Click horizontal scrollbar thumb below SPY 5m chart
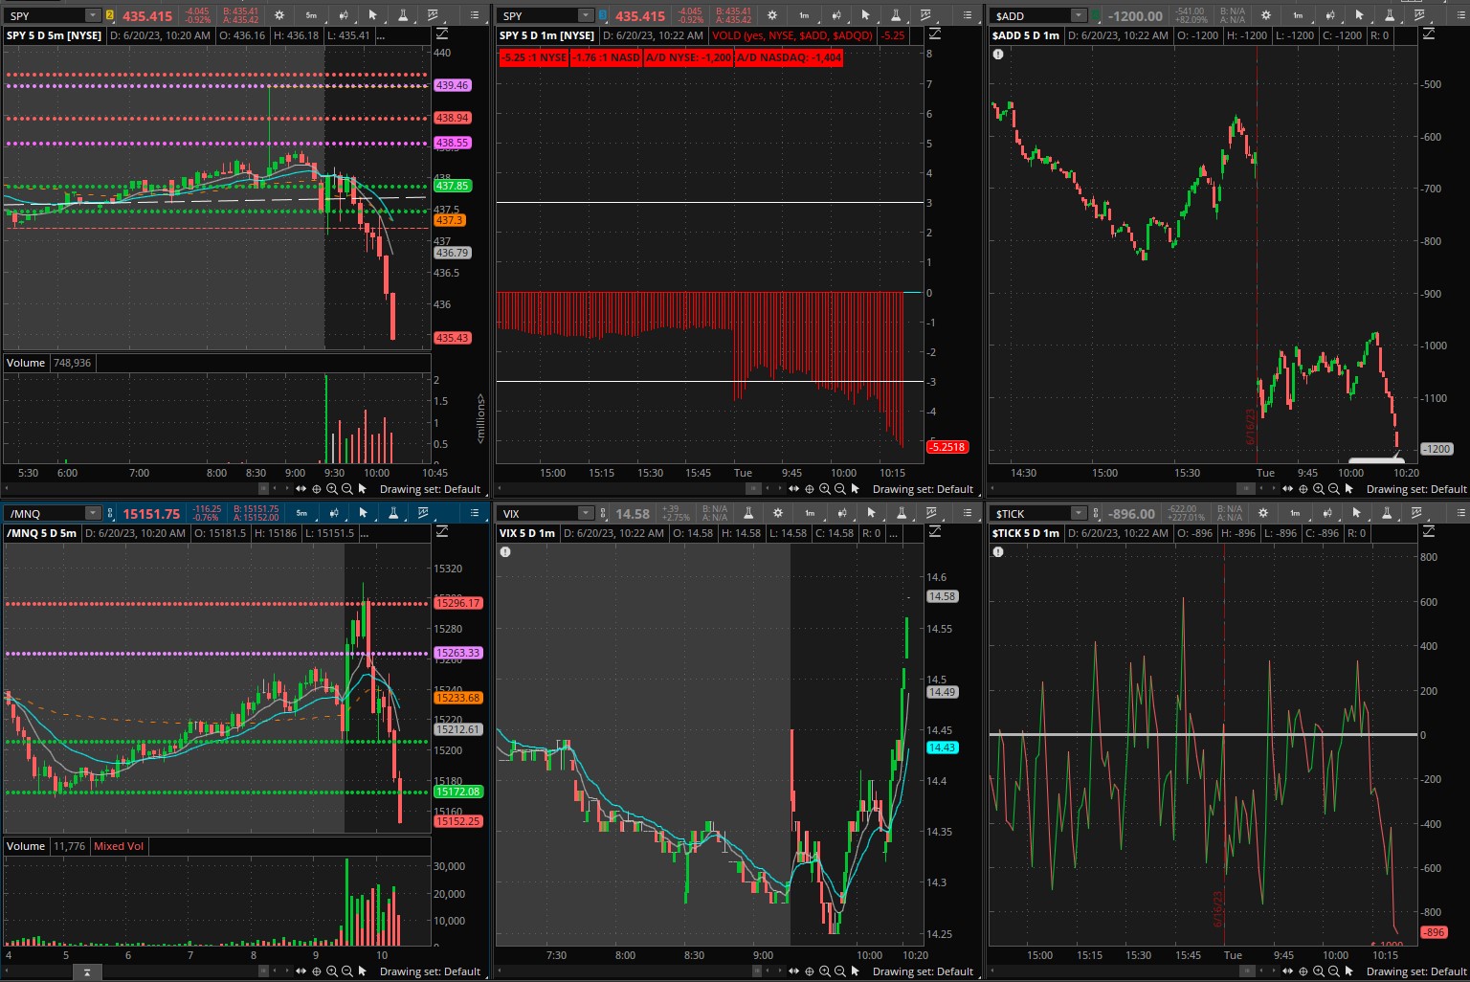The image size is (1470, 982). [x=263, y=489]
